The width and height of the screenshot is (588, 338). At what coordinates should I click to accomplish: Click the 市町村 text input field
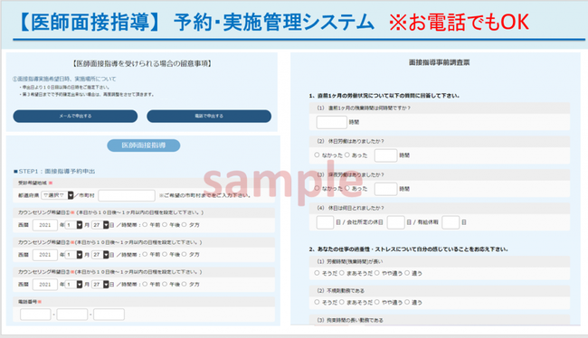[127, 195]
